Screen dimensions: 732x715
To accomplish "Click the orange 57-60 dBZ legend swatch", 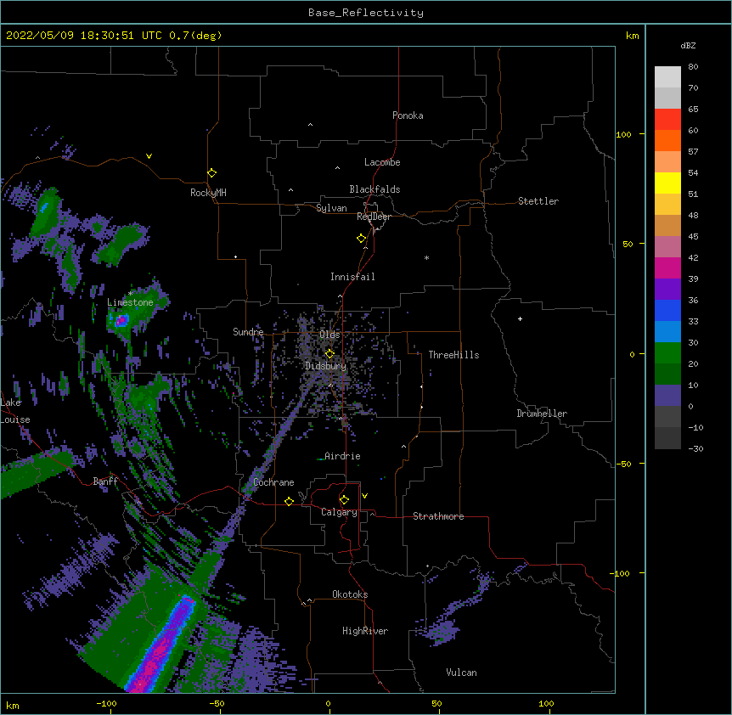I will 667,140.
